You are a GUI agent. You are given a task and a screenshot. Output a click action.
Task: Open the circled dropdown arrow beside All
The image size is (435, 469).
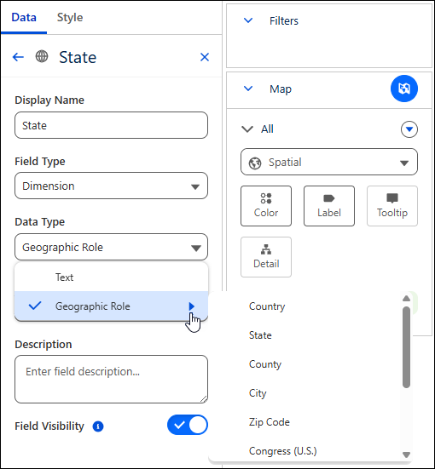(x=409, y=129)
